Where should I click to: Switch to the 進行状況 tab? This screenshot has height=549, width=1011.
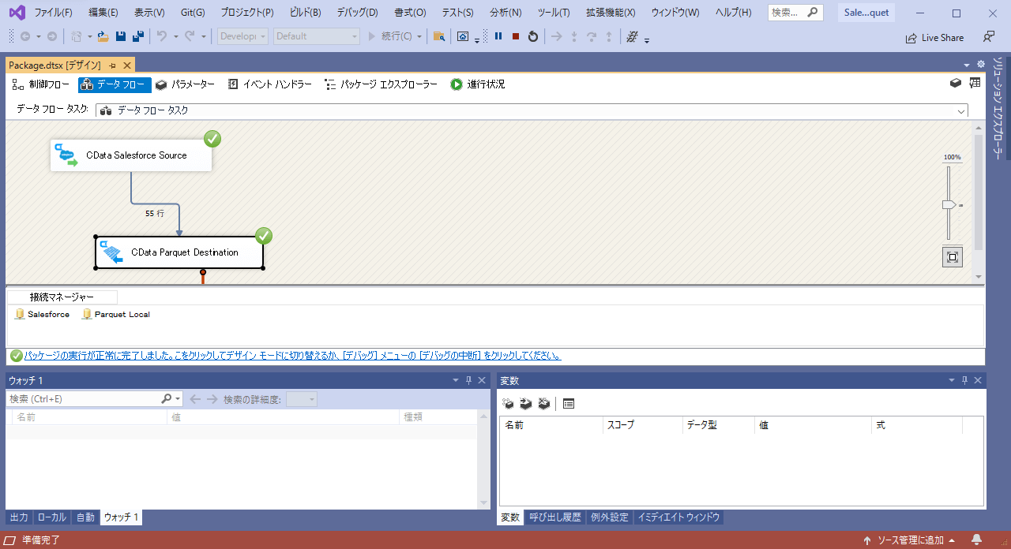(478, 84)
